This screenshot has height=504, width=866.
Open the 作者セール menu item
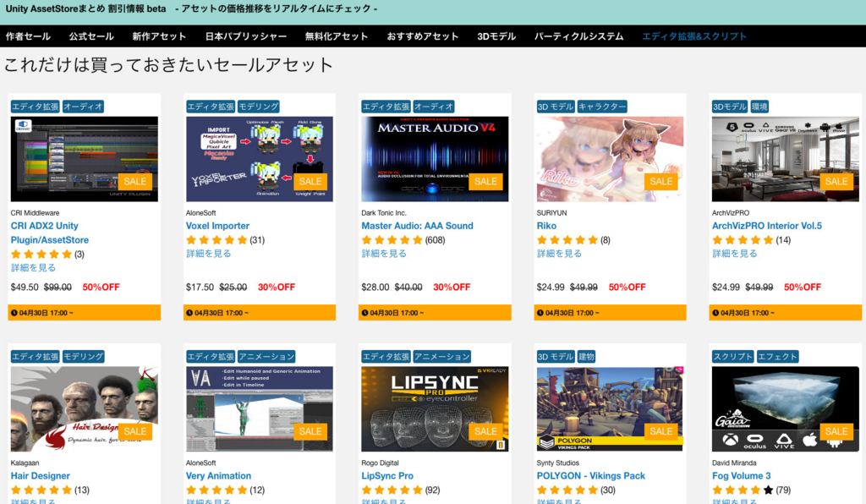(x=28, y=36)
